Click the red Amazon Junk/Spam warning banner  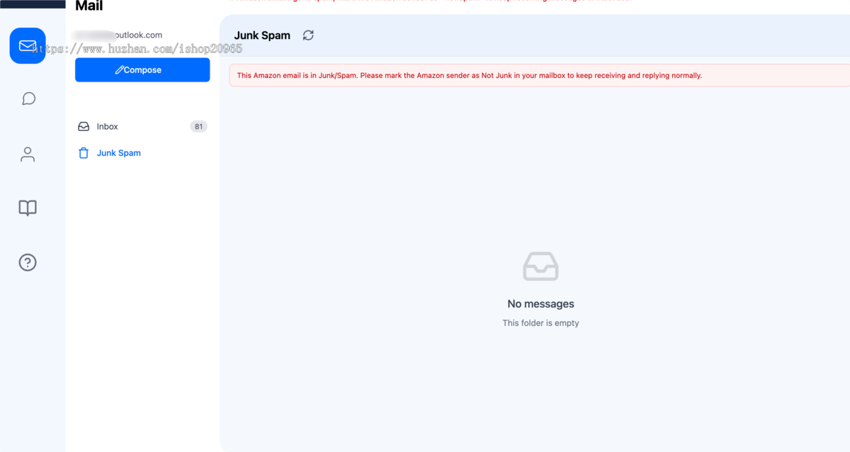(539, 75)
